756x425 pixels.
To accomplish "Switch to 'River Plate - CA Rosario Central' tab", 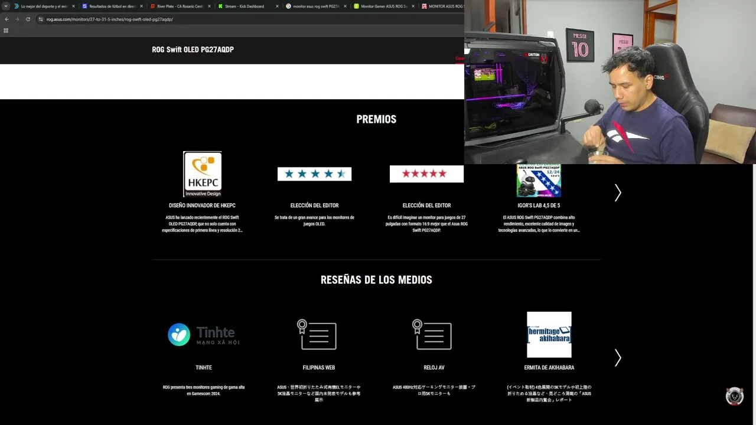I will click(x=180, y=6).
